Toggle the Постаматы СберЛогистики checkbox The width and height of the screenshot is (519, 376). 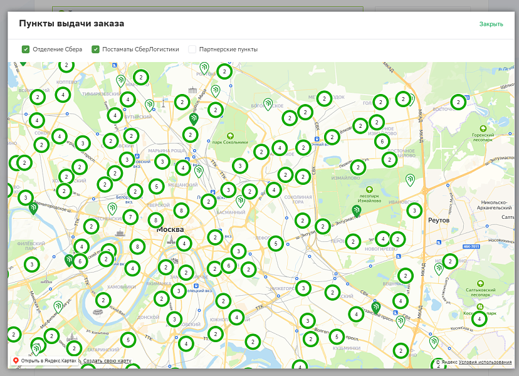96,50
